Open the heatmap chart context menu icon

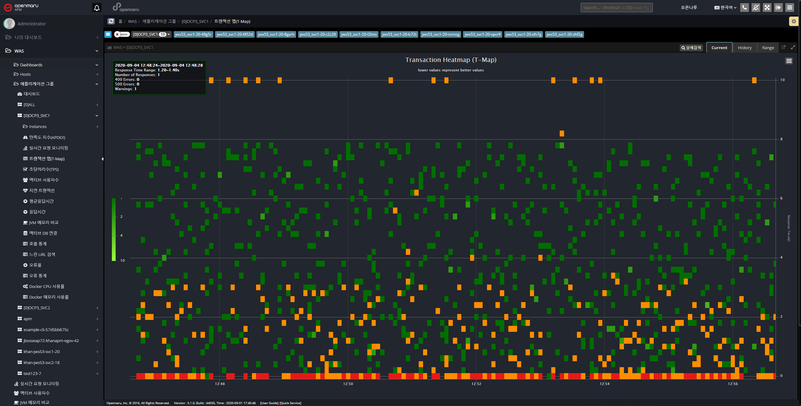coord(789,61)
